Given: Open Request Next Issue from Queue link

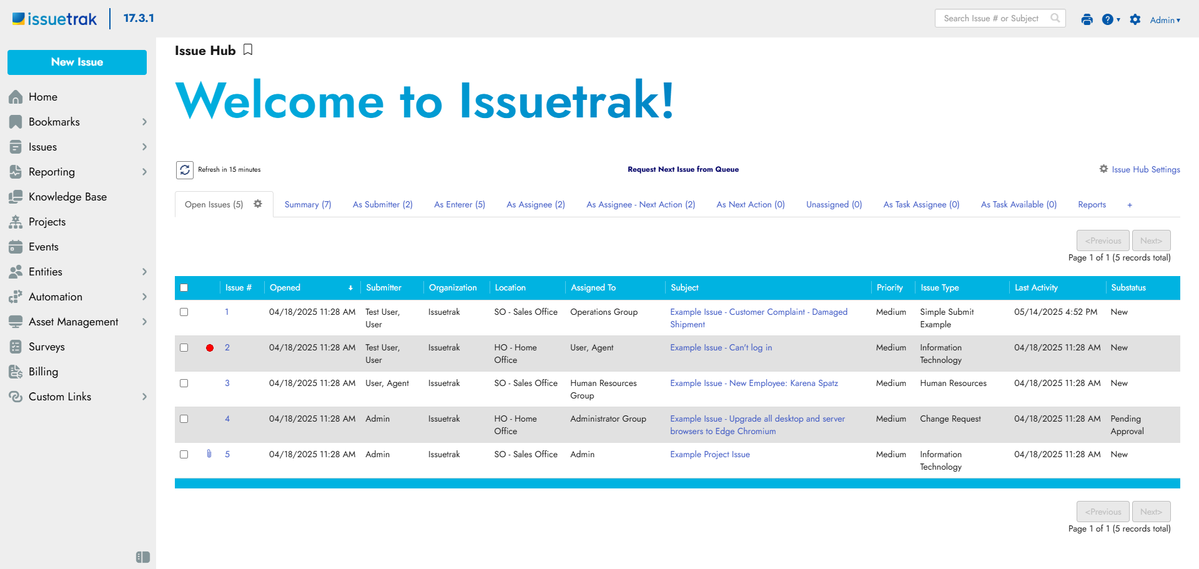Looking at the screenshot, I should coord(683,169).
